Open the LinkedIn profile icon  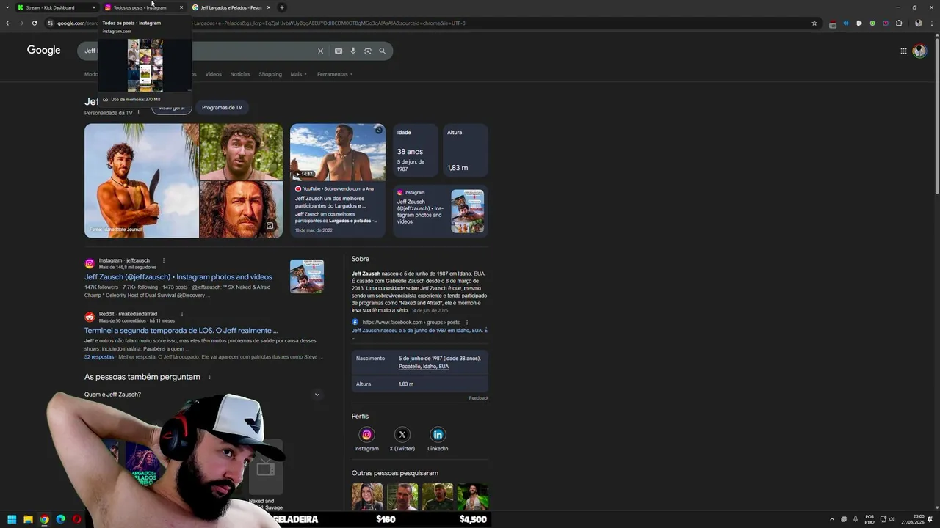438,435
